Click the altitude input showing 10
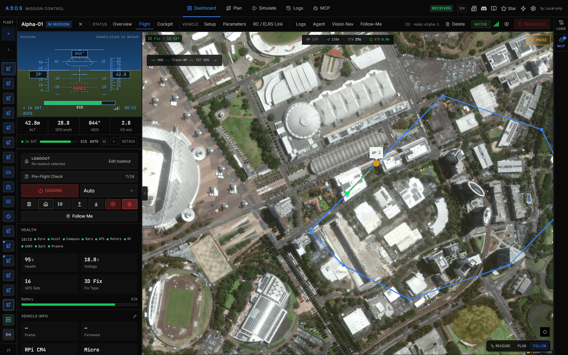The width and height of the screenshot is (568, 355). click(x=62, y=204)
